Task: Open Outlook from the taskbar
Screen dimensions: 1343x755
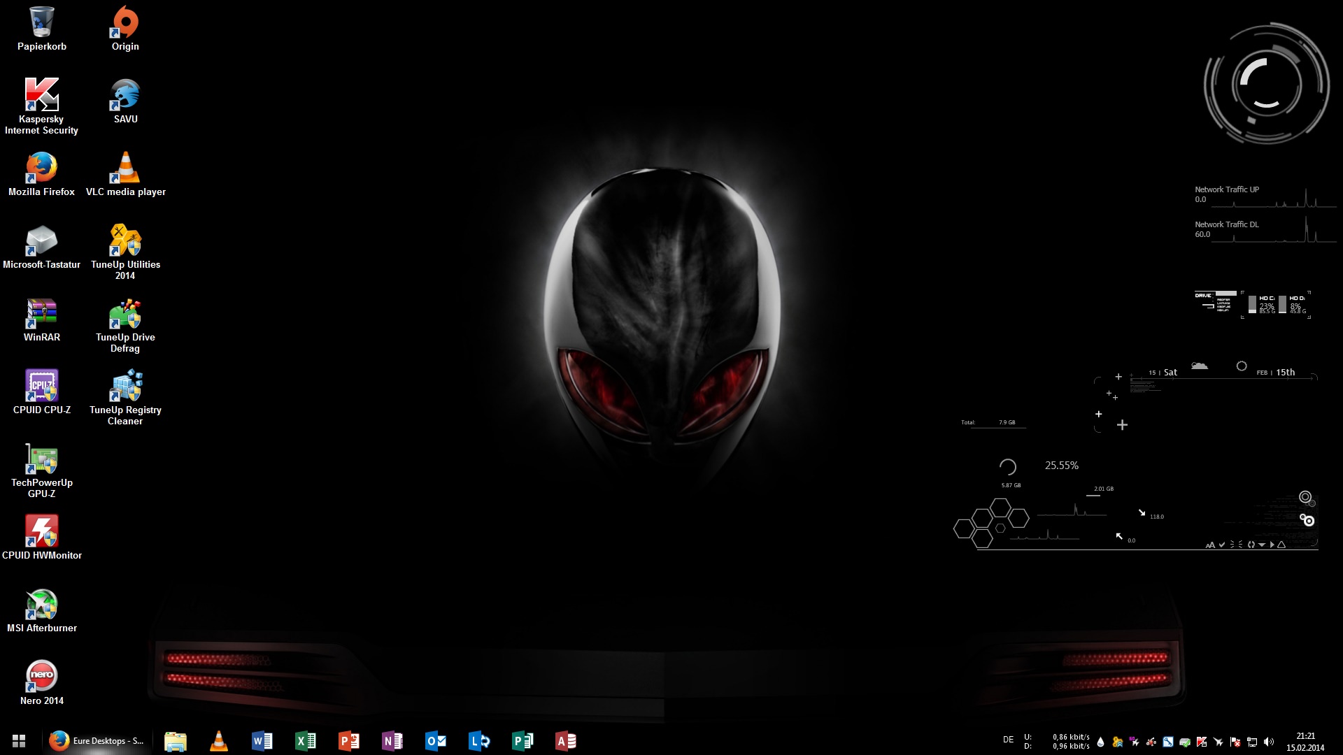Action: pos(436,741)
